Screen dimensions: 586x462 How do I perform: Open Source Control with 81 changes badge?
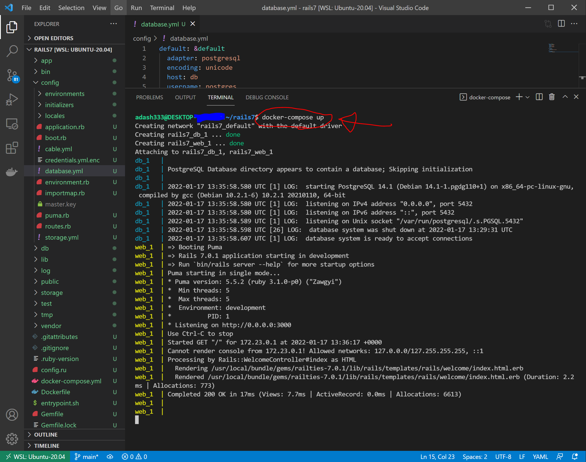[12, 75]
